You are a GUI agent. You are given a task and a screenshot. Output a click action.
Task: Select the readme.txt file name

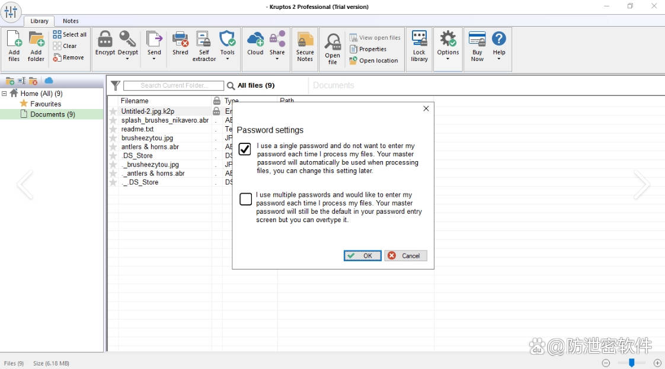point(138,129)
